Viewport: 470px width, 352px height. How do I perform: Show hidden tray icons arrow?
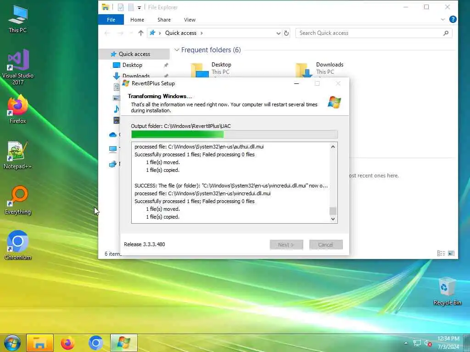pos(406,343)
